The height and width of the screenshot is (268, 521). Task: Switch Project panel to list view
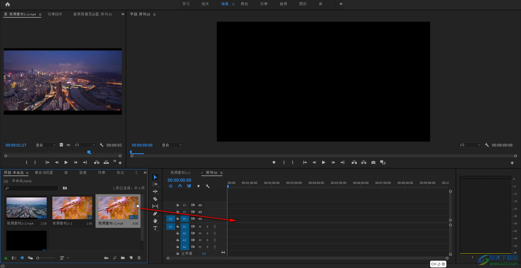point(14,258)
